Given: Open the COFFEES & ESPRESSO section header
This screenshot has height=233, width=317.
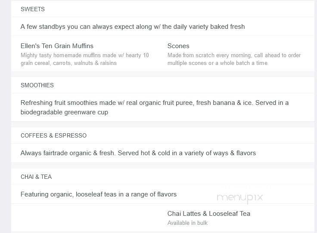Looking at the screenshot, I should pyautogui.click(x=53, y=135).
